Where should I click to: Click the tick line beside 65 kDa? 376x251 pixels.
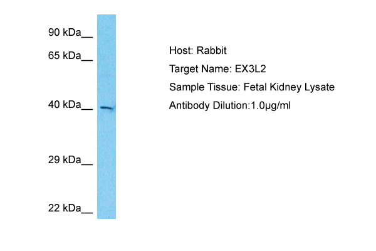tap(87, 60)
